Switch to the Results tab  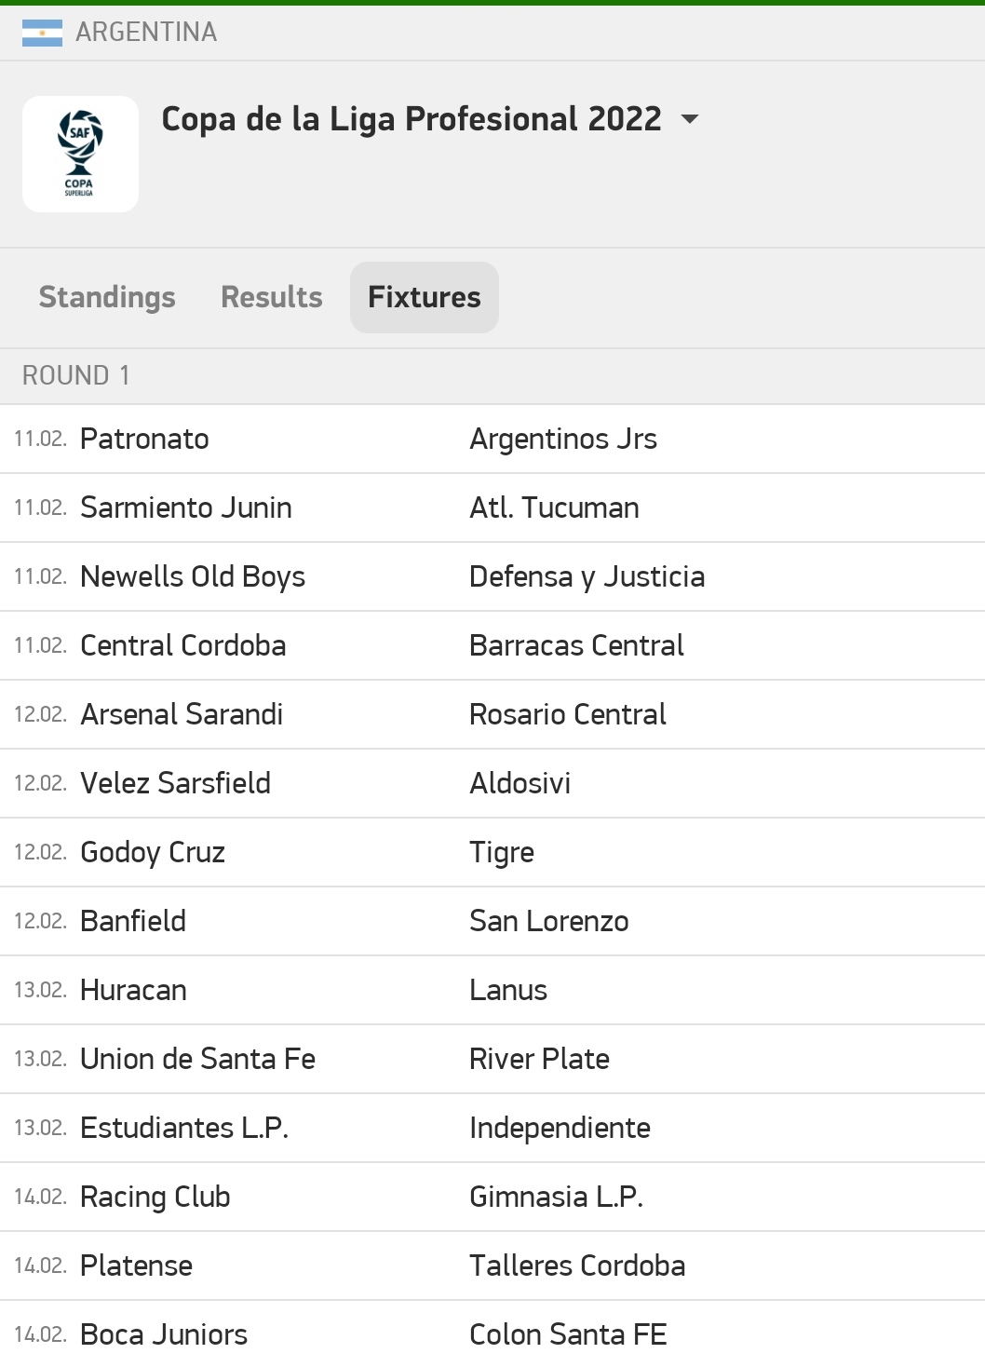(272, 297)
